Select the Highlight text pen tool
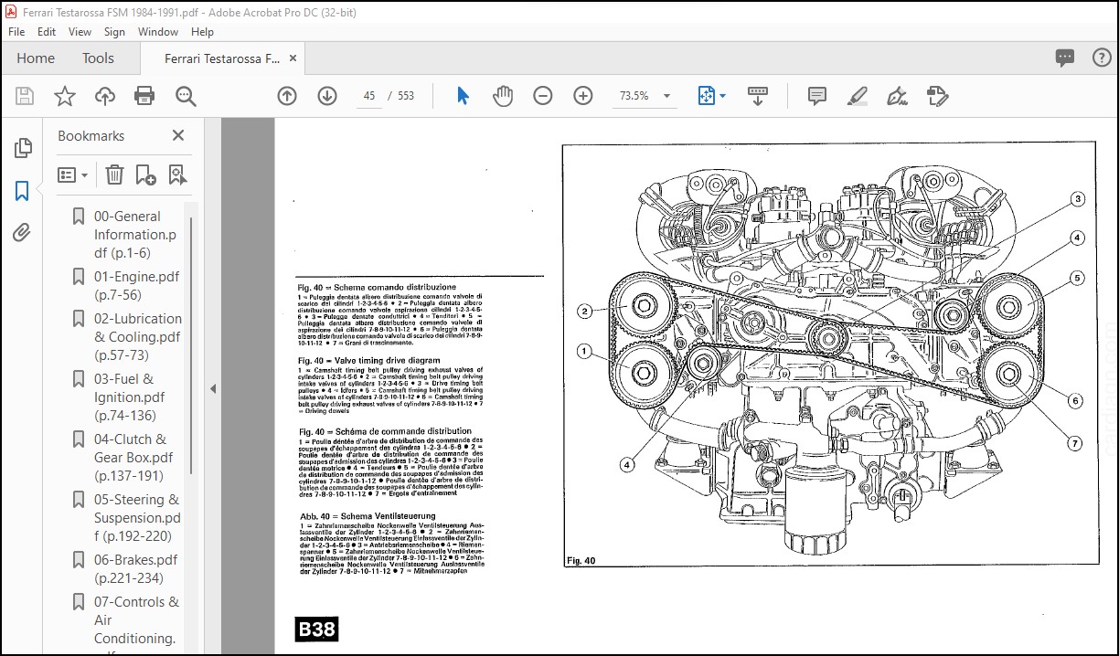This screenshot has width=1119, height=656. [x=857, y=96]
